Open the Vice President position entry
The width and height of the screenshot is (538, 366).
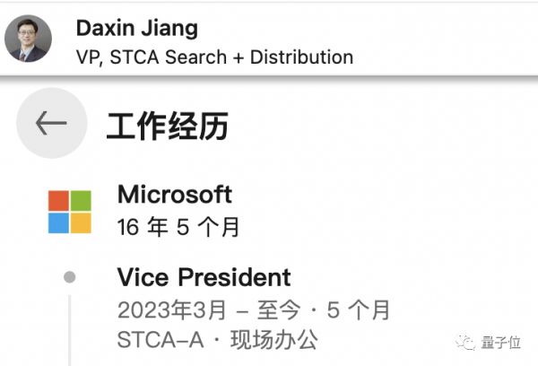pos(204,277)
